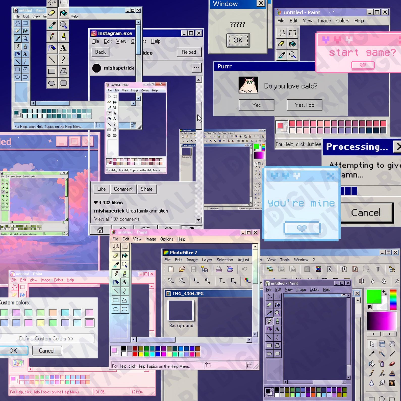The height and width of the screenshot is (401, 401).
Task: Select the Text tool in bottom-right purple Paint
Action: (277, 329)
